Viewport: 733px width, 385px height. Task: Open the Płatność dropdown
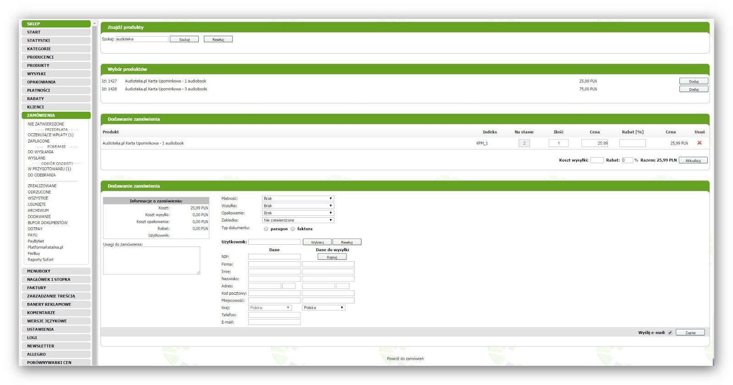(x=298, y=198)
